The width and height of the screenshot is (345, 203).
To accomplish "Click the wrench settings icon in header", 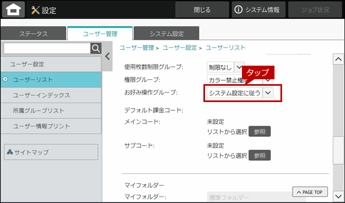I will pos(35,10).
